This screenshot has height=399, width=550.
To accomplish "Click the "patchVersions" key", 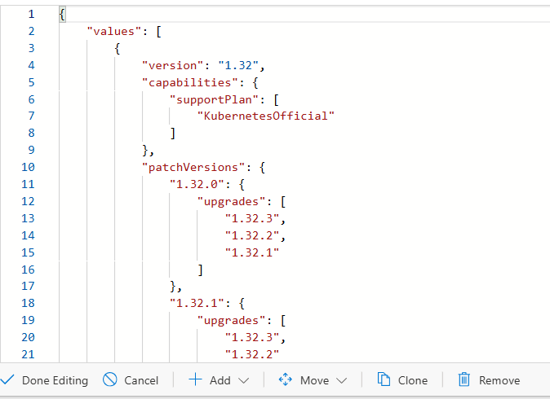I will (193, 167).
